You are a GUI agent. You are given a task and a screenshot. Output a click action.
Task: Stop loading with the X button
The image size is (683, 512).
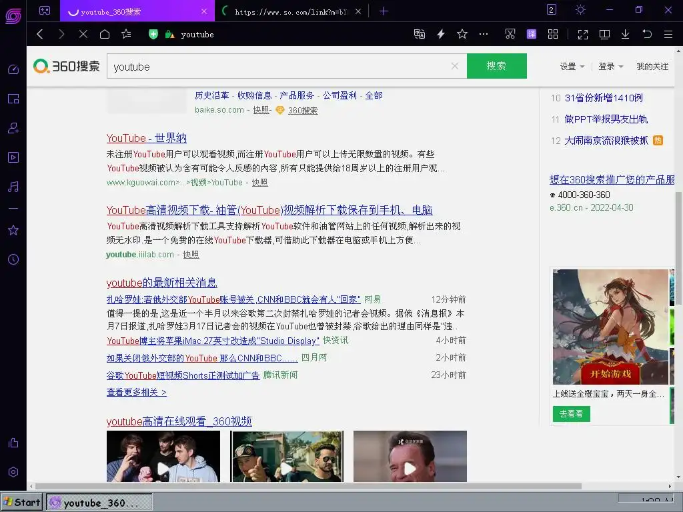tap(83, 34)
